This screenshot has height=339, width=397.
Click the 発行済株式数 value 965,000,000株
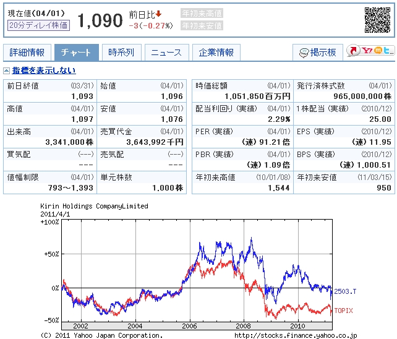pos(362,97)
